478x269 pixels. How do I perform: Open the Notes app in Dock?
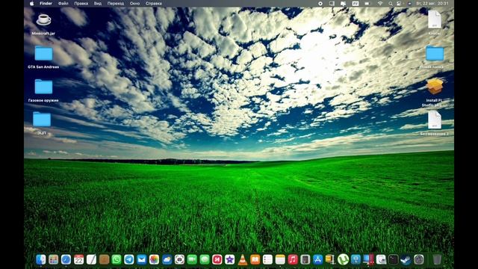tap(280, 259)
